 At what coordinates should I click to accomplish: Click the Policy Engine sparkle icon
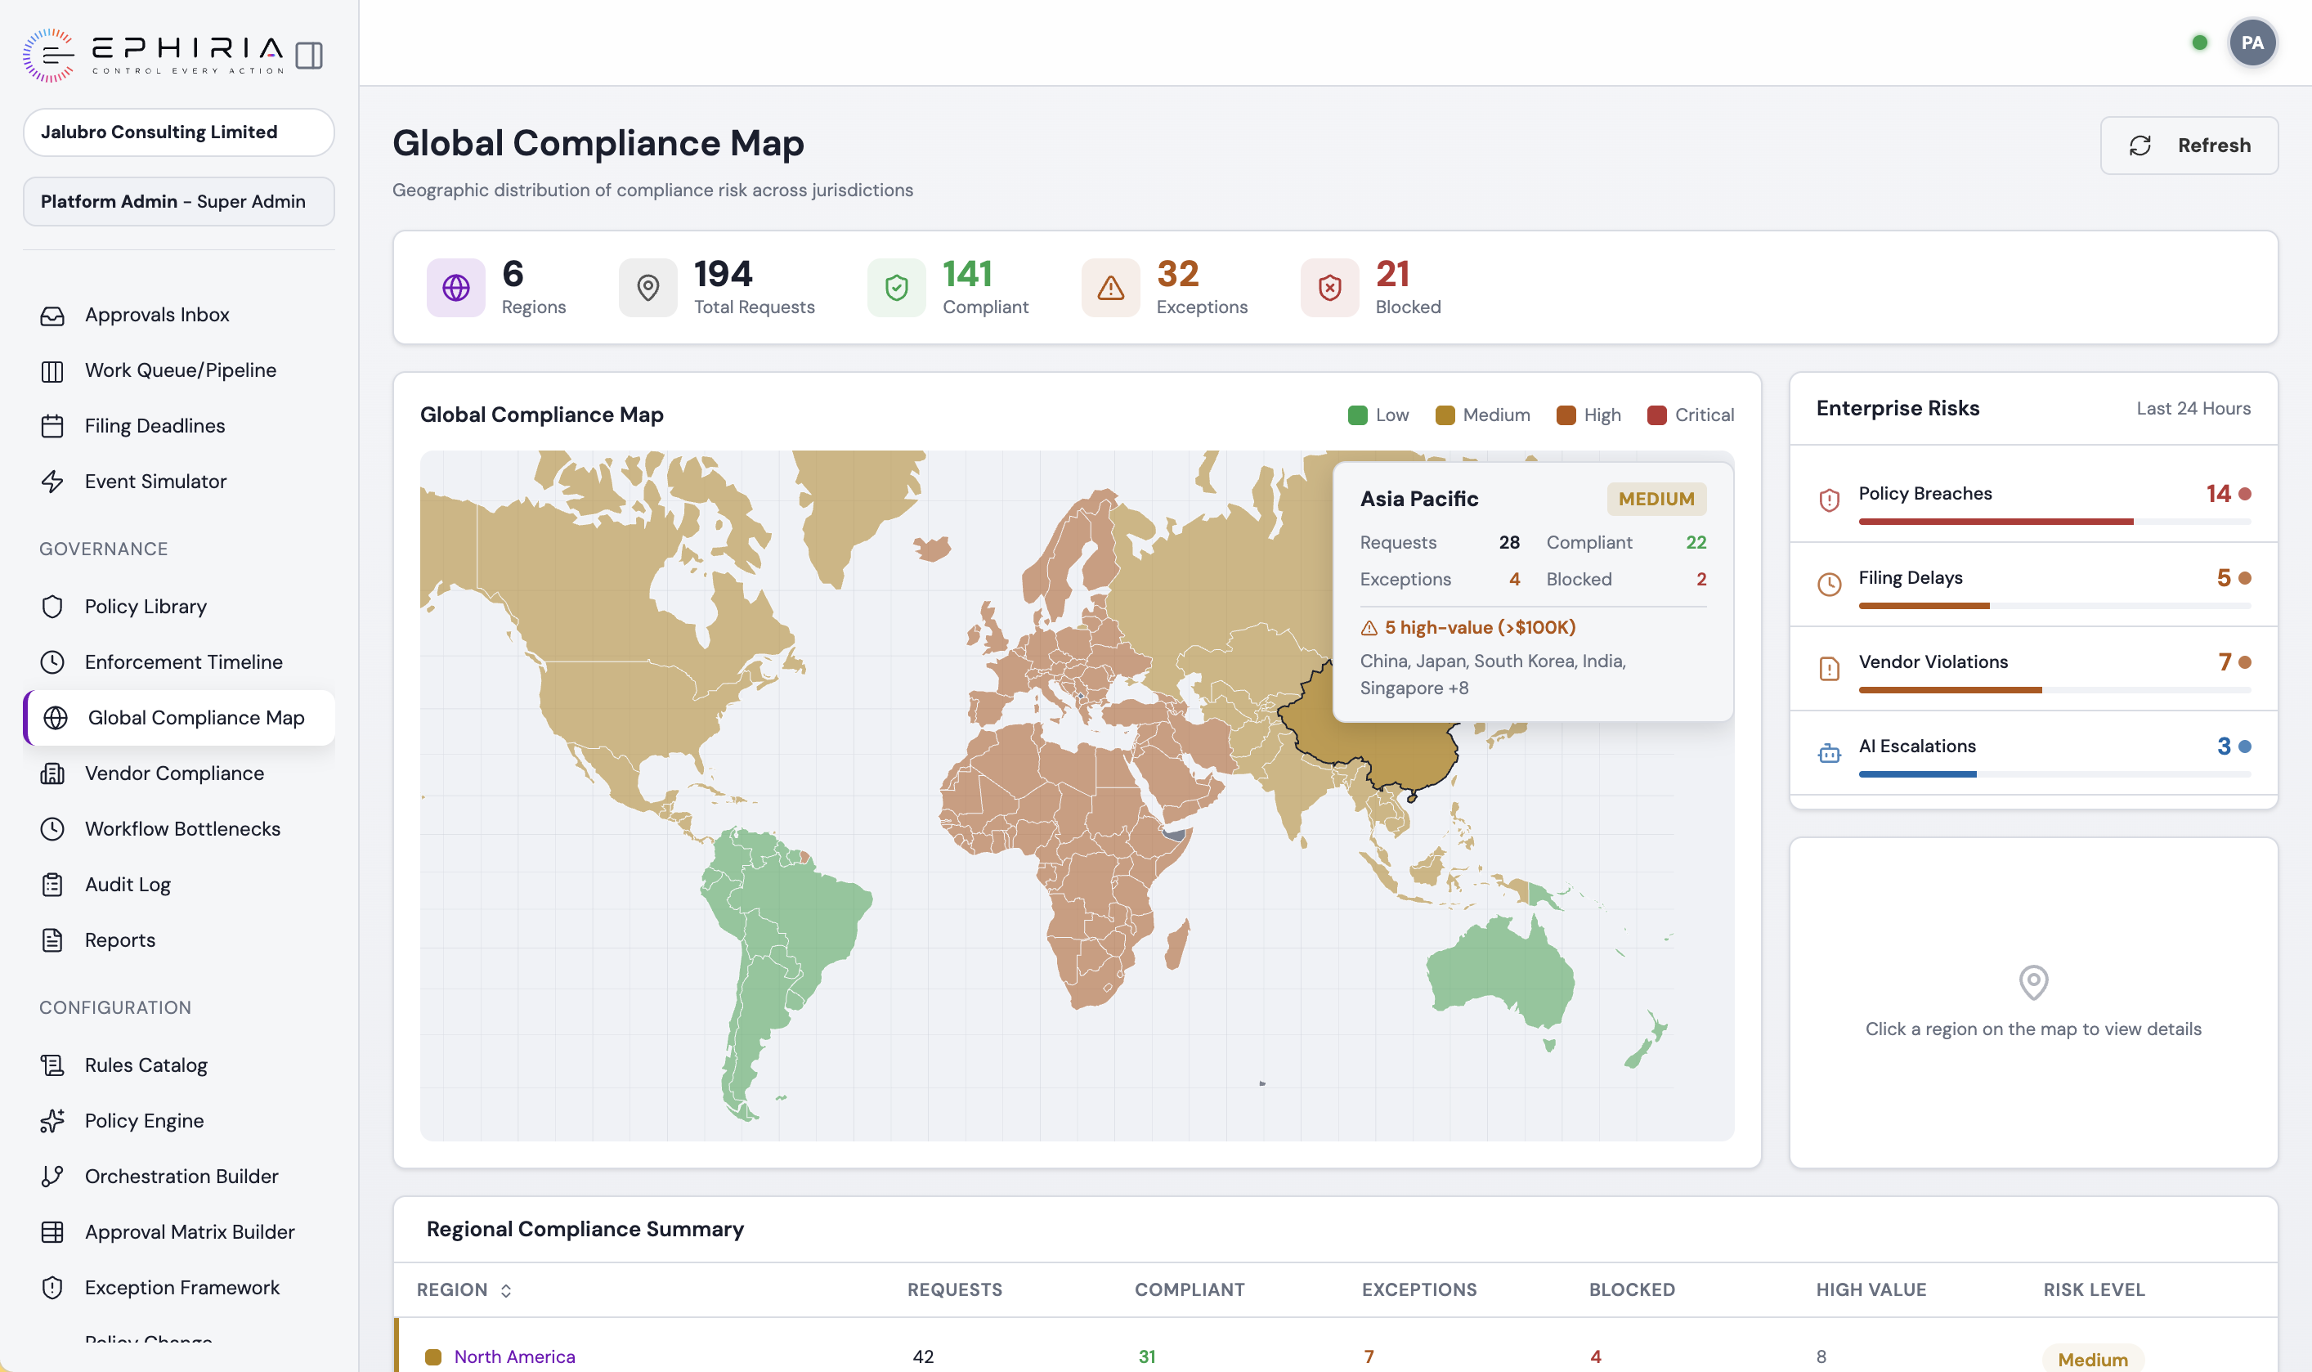coord(52,1120)
